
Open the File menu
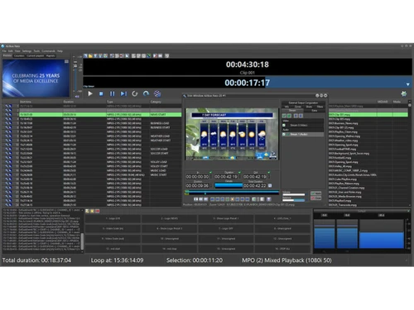click(4, 51)
